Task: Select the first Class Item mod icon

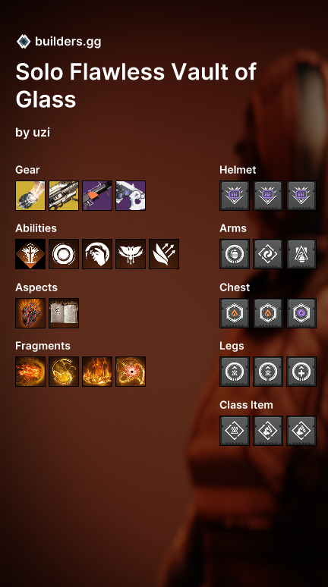Action: point(235,431)
